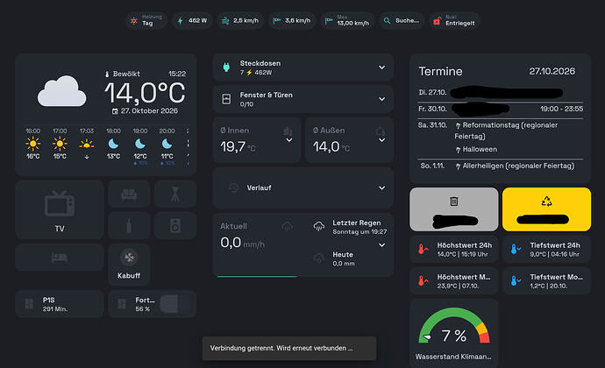Click the yellow recycling tile
Image resolution: width=605 pixels, height=368 pixels.
coord(547,209)
